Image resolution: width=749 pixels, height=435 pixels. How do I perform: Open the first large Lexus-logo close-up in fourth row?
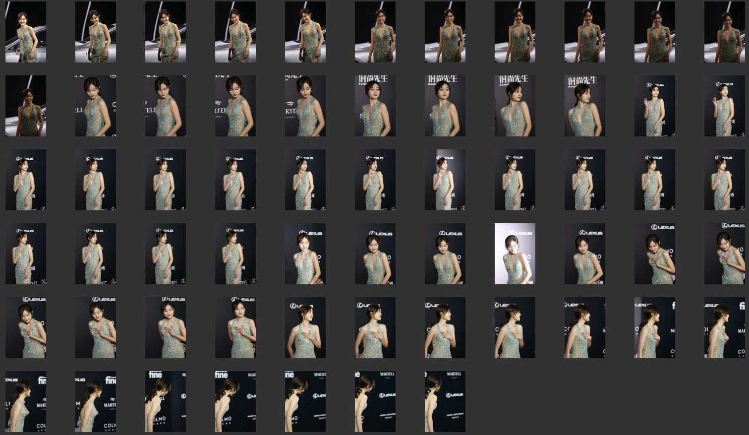point(305,253)
